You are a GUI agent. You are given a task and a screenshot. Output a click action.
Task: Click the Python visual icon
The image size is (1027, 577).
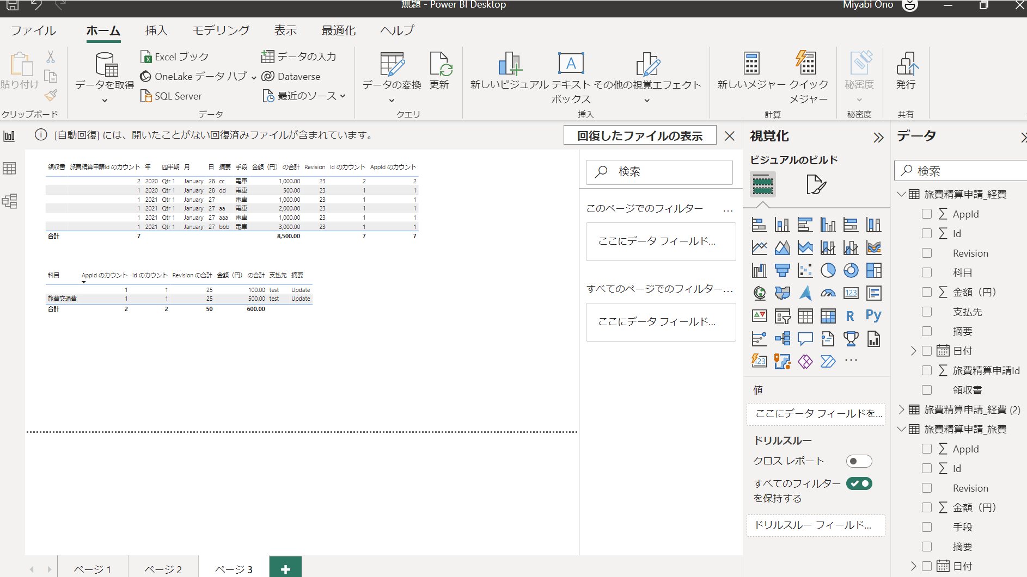tap(873, 316)
